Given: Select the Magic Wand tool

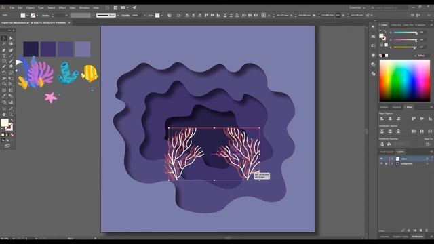Looking at the screenshot, I should click(4, 44).
